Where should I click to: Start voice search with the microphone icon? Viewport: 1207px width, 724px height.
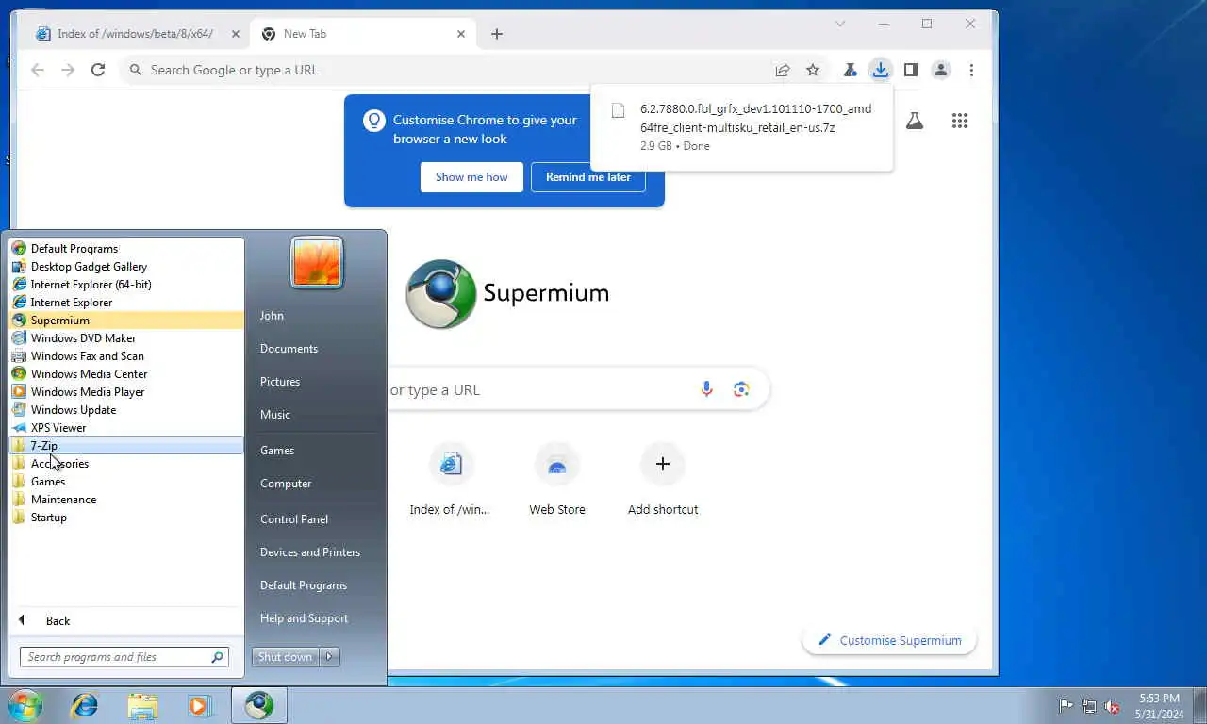tap(706, 389)
